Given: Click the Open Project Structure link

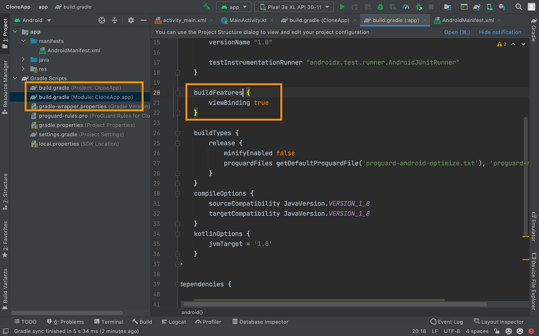Looking at the screenshot, I should pyautogui.click(x=457, y=32).
